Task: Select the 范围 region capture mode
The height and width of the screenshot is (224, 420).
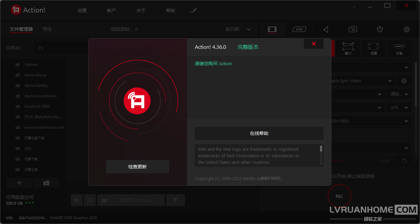Action: [373, 48]
